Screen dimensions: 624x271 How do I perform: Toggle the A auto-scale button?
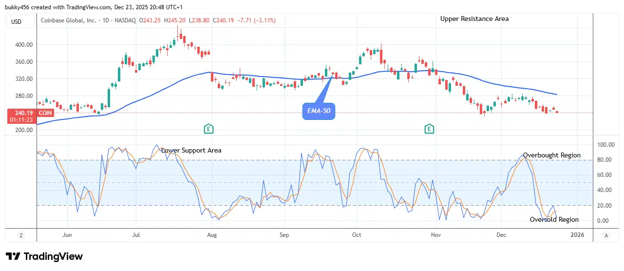coord(606,235)
